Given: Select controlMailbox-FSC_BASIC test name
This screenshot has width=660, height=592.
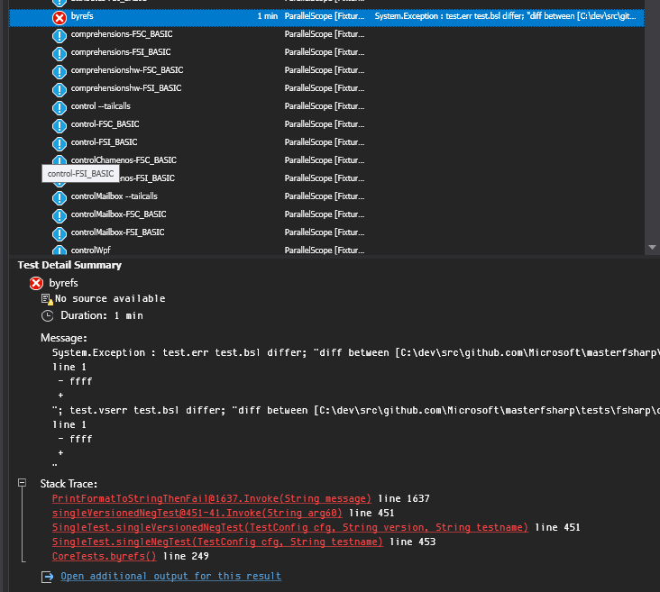Looking at the screenshot, I should tap(118, 214).
